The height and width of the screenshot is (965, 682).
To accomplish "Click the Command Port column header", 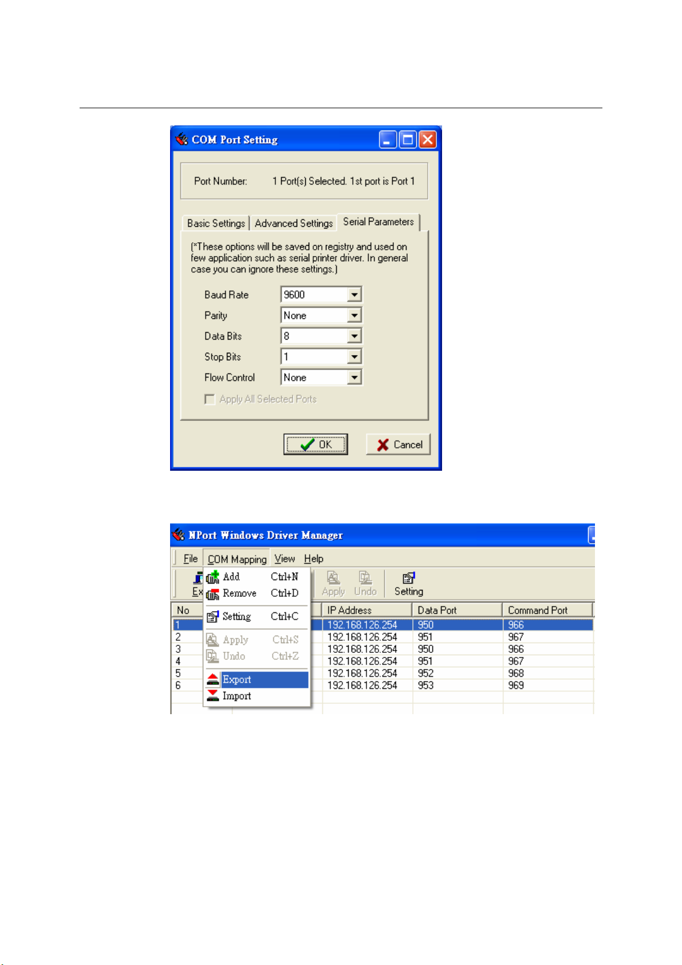I will coord(547,610).
